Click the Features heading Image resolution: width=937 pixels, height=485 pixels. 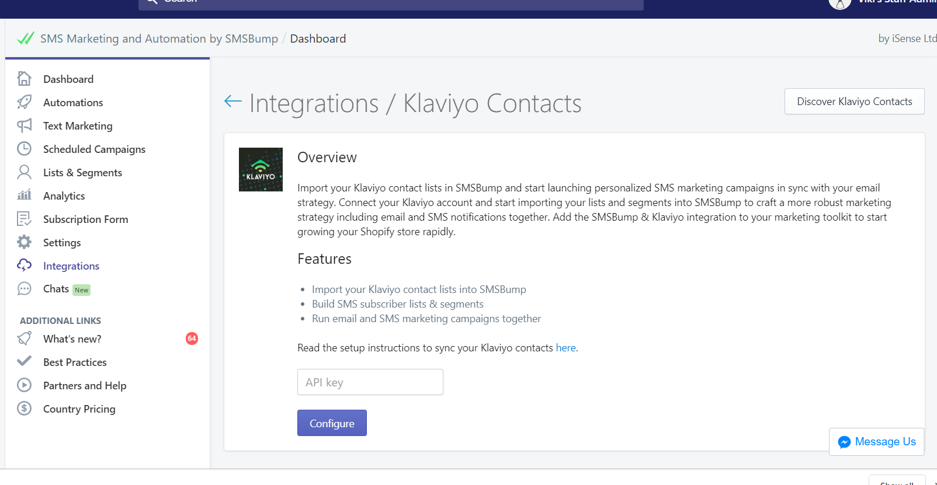(x=324, y=259)
